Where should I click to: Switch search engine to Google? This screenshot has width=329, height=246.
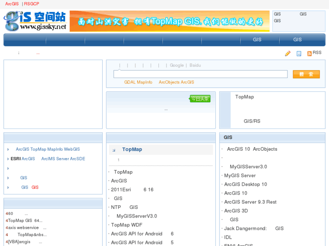(x=176, y=65)
